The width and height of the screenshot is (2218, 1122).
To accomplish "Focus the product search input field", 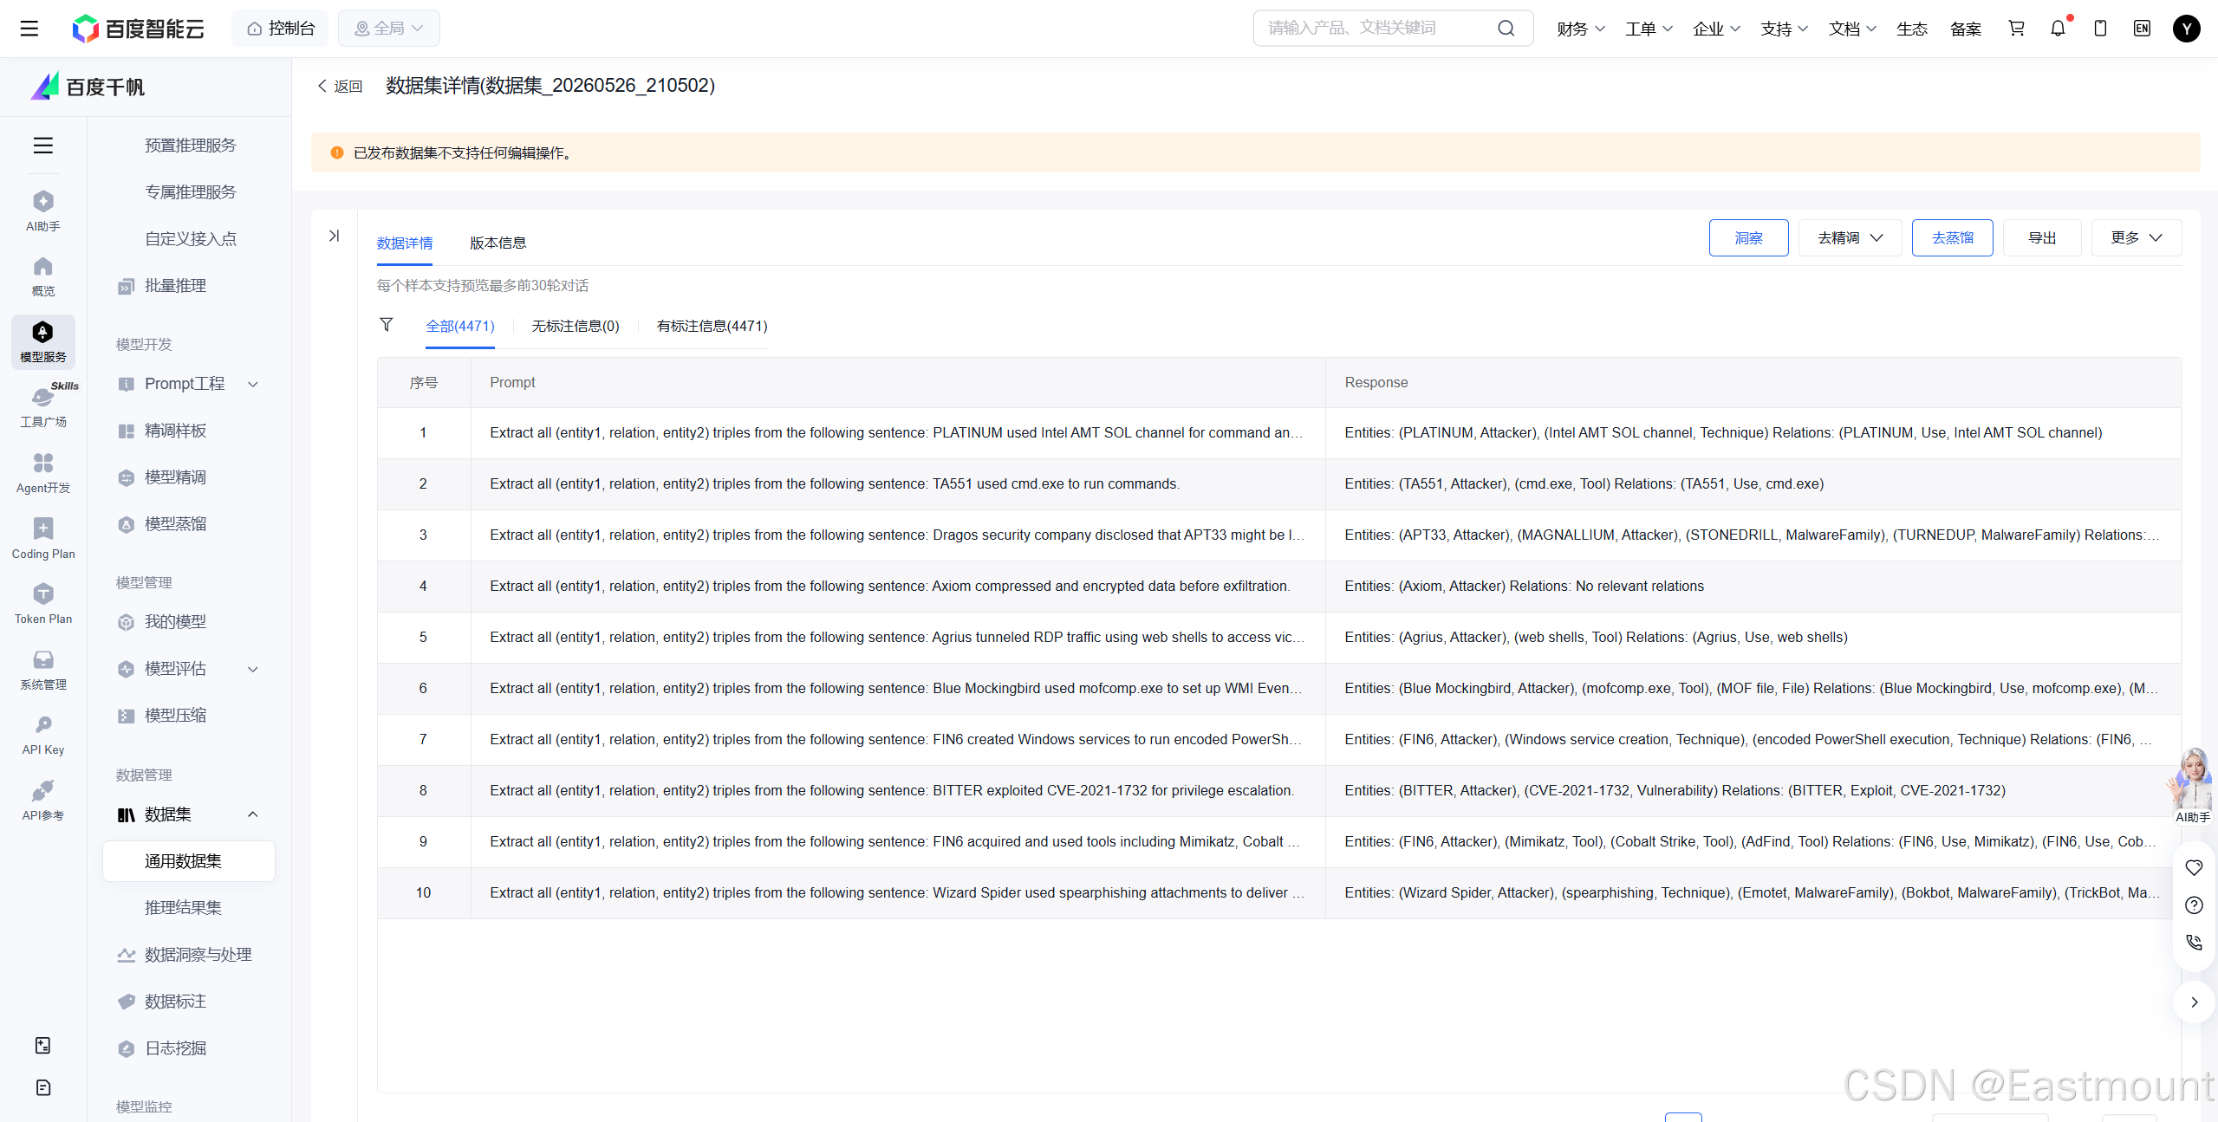I will [x=1378, y=29].
